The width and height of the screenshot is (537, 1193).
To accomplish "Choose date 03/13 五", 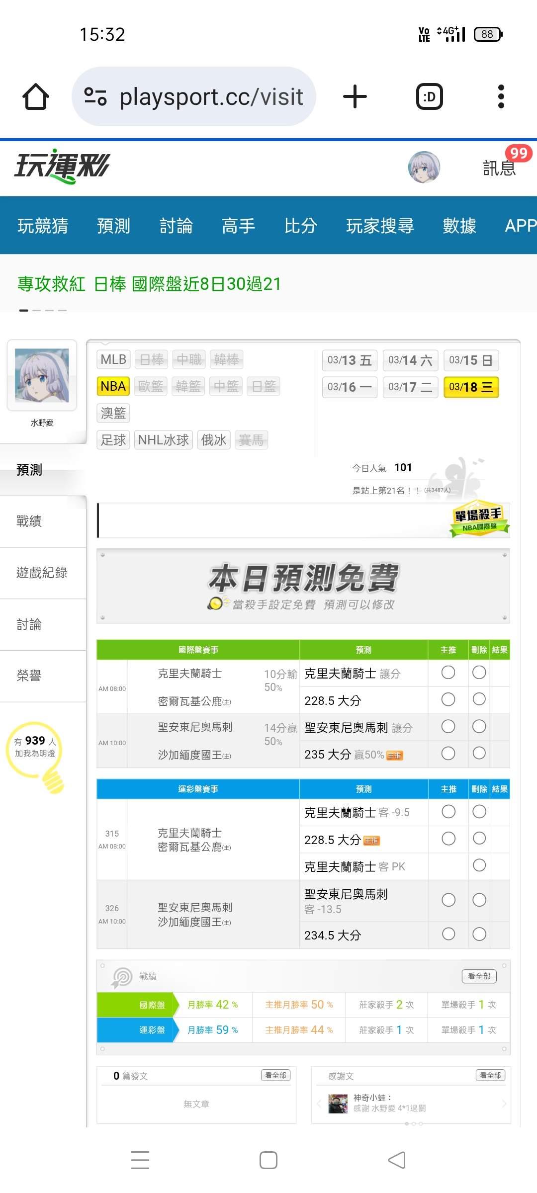I will 350,360.
